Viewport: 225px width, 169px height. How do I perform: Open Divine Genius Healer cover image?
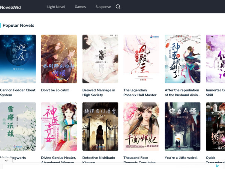[x=59, y=127]
